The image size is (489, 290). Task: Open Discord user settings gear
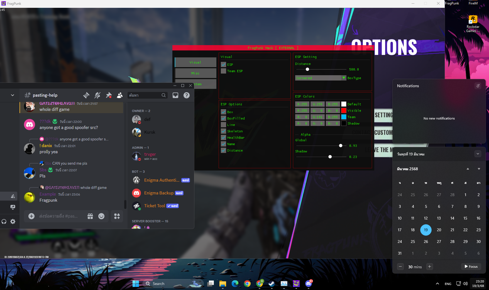[13, 221]
